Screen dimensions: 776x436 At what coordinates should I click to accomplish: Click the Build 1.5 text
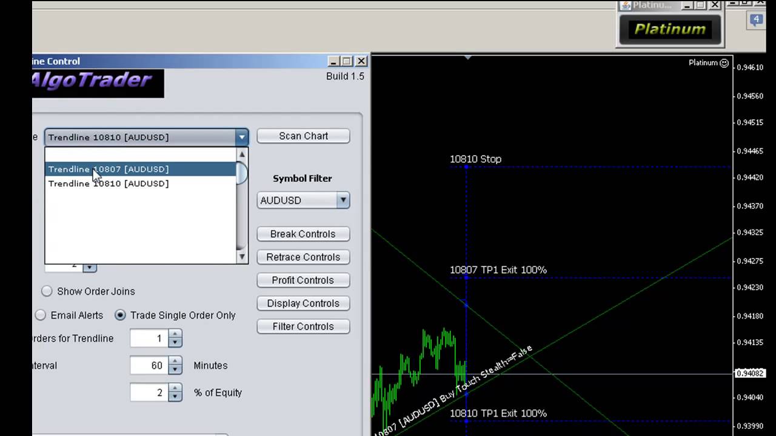pos(345,76)
